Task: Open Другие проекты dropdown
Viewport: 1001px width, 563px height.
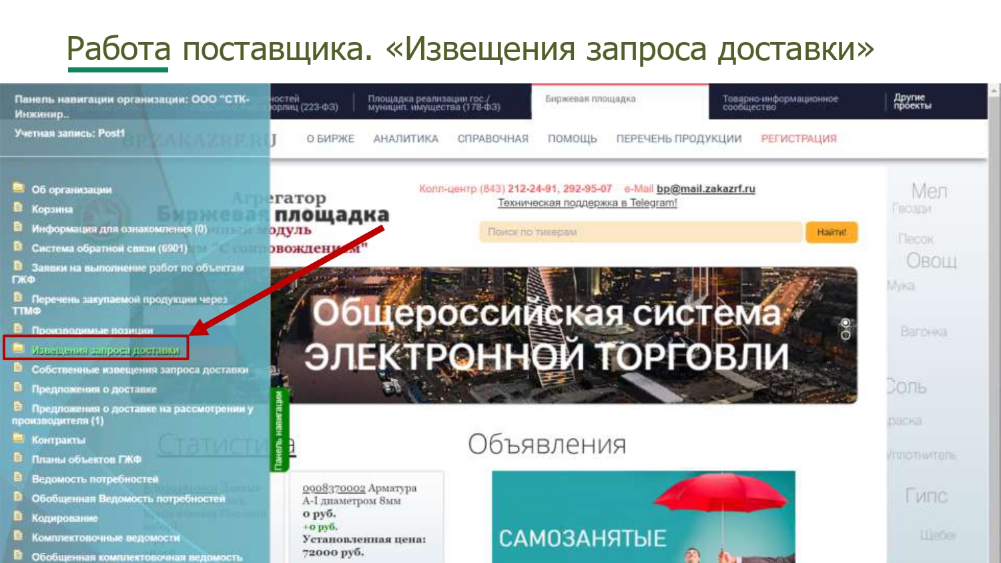Action: [912, 101]
